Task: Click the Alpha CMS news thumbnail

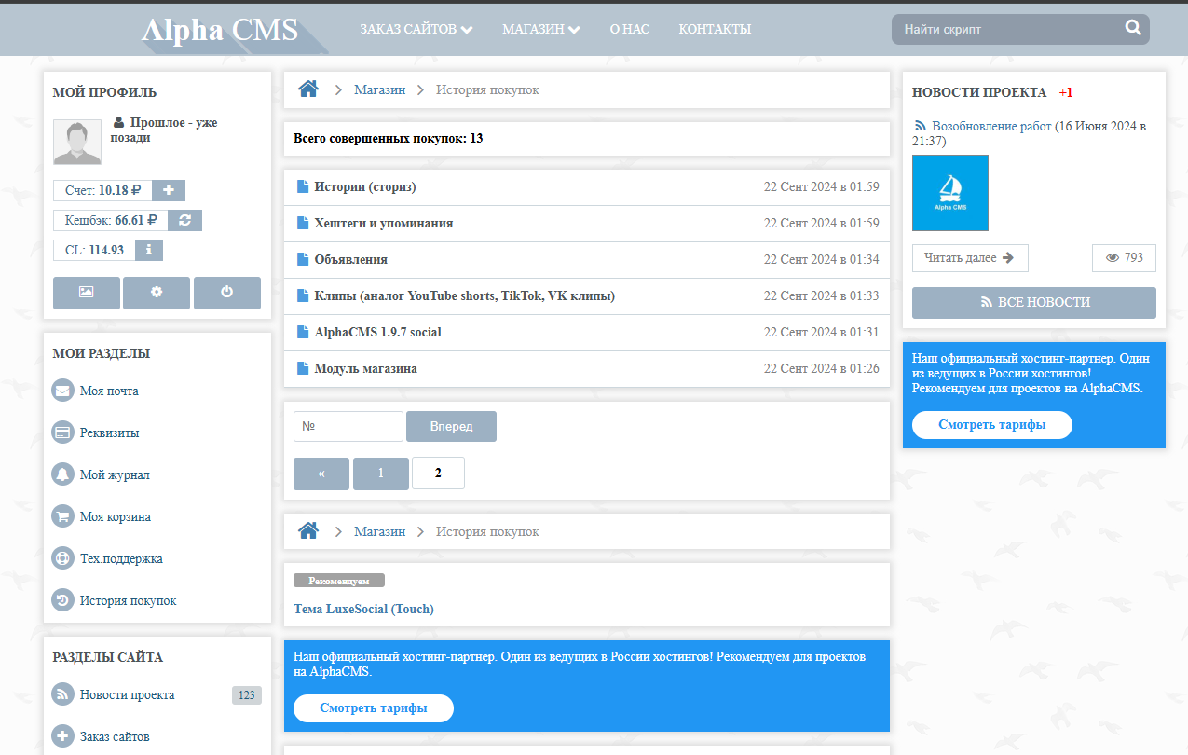Action: click(949, 193)
